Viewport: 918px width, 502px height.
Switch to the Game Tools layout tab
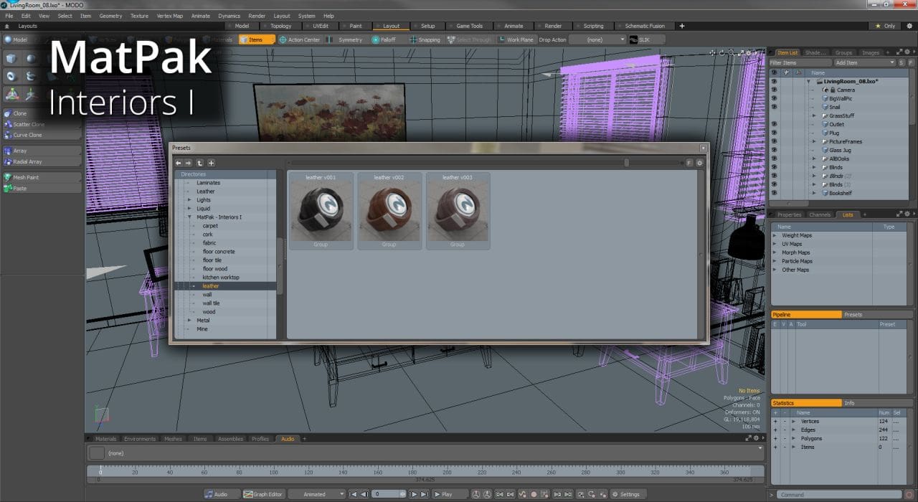[470, 26]
